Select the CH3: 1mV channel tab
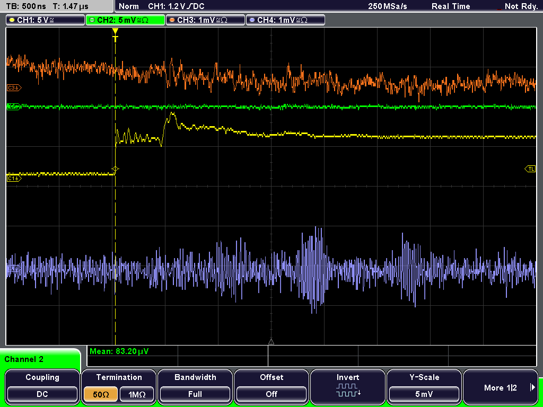543x407 pixels. click(x=205, y=20)
